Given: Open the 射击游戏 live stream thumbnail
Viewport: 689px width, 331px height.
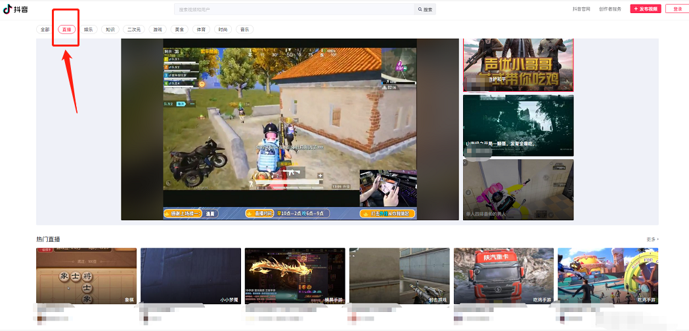Looking at the screenshot, I should [x=399, y=276].
